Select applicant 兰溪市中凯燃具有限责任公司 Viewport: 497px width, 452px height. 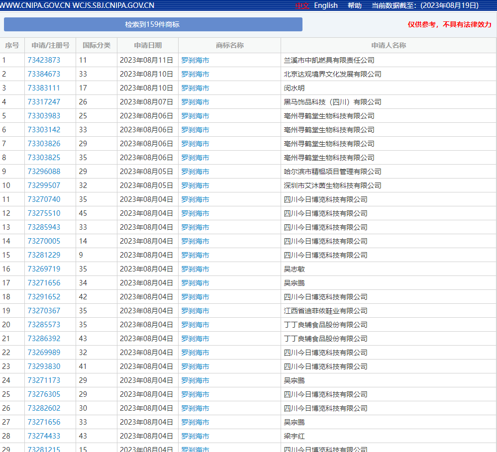coord(329,60)
